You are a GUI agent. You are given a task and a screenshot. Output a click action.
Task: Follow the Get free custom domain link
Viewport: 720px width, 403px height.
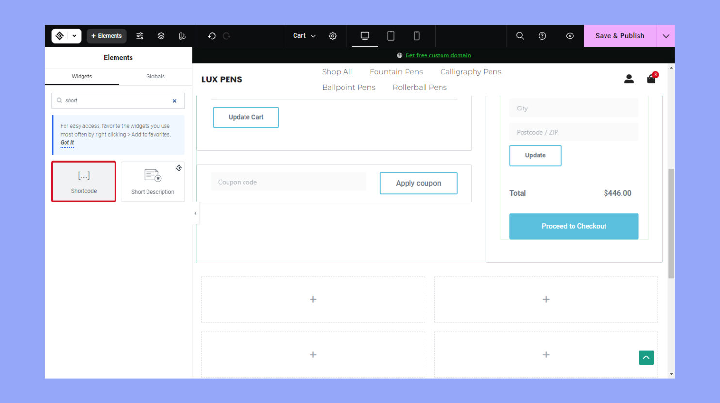click(x=438, y=55)
